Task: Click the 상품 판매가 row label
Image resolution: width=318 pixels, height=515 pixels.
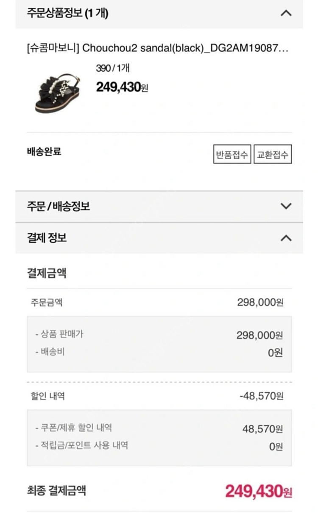Action: 59,334
